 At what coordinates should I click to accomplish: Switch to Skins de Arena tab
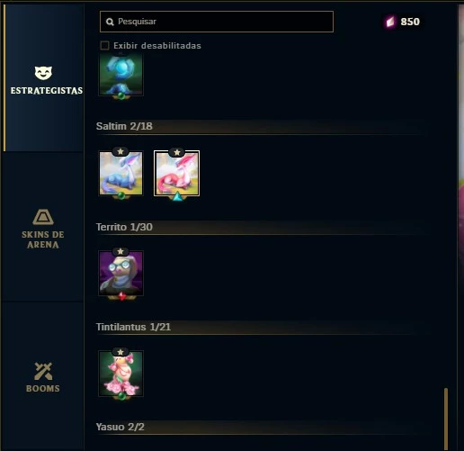click(43, 228)
